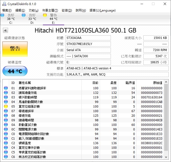
Task: Click the serial number field STH3D7ME1815LY
Action: point(88,44)
